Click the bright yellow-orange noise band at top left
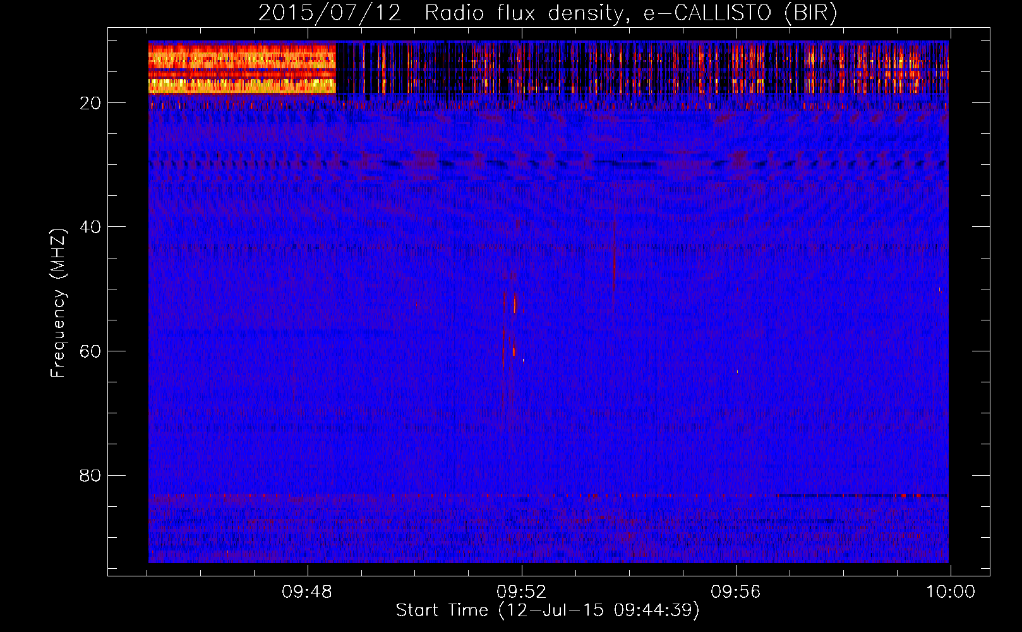 [x=242, y=68]
